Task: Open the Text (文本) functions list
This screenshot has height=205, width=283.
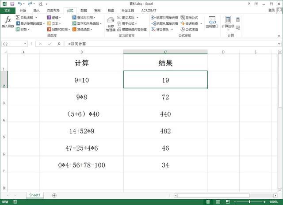Action: click(x=54, y=23)
